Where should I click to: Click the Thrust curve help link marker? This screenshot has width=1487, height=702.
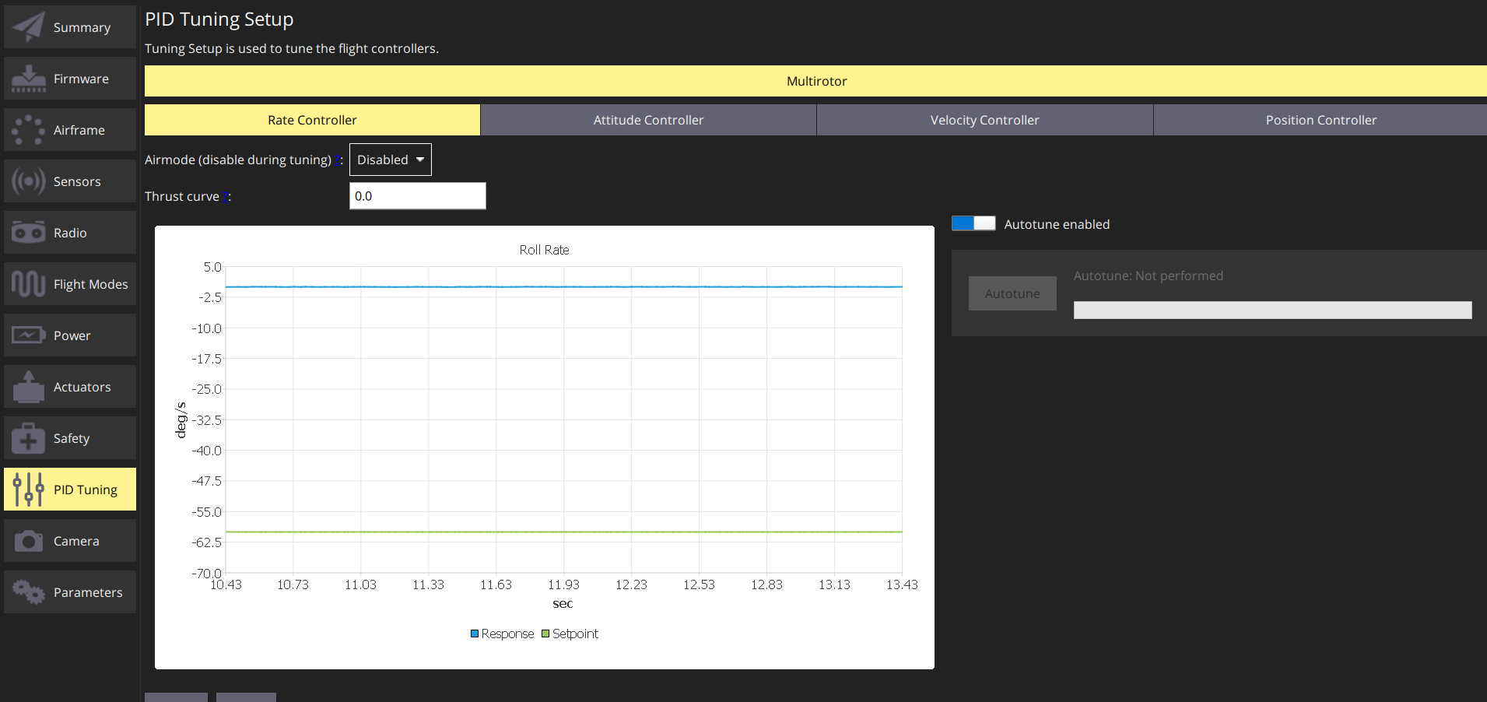click(x=225, y=196)
